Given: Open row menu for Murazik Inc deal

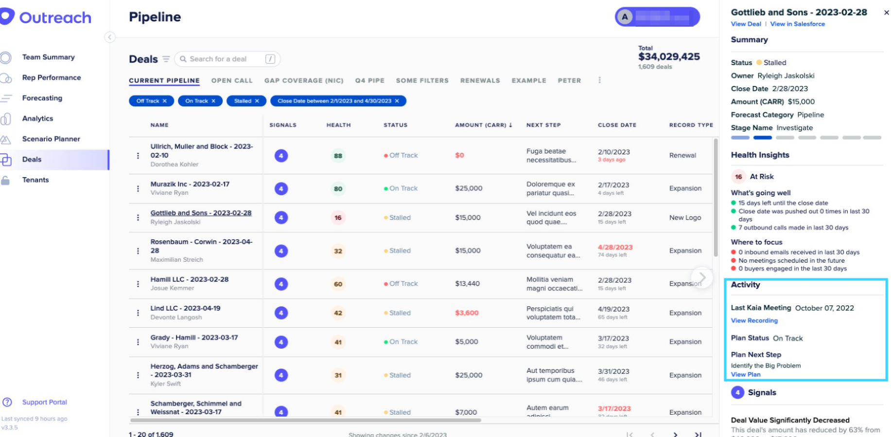Looking at the screenshot, I should [x=138, y=188].
